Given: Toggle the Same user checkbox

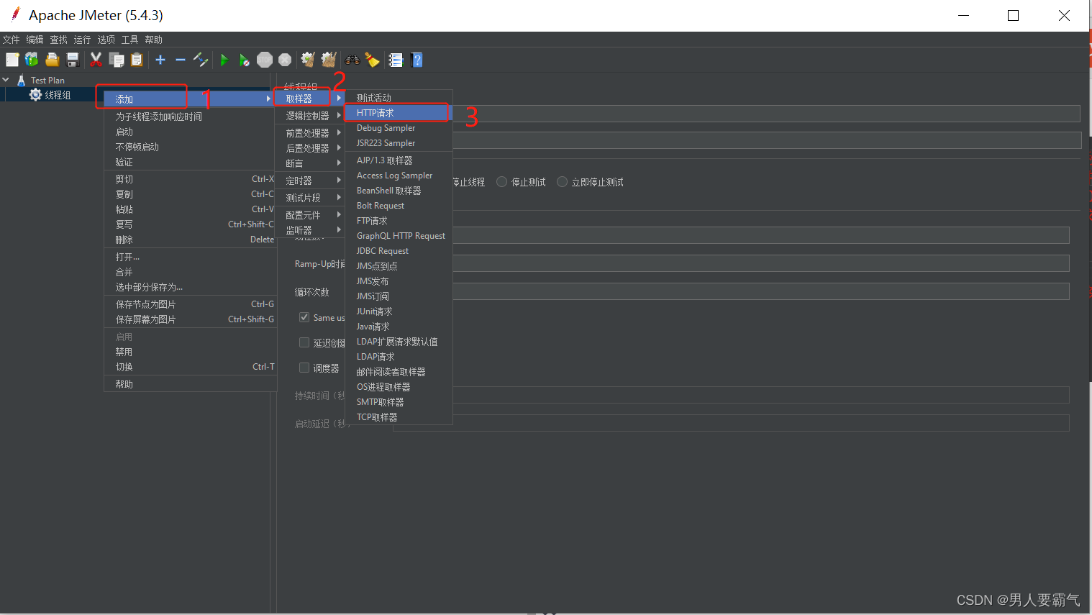Looking at the screenshot, I should [x=304, y=317].
